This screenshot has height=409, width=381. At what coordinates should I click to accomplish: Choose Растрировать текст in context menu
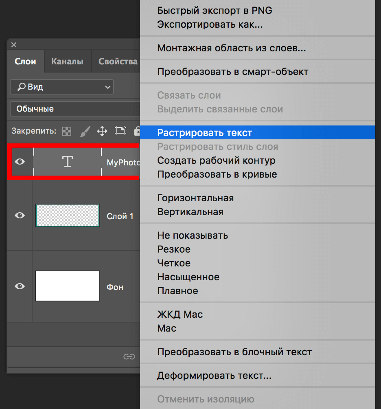[x=205, y=133]
